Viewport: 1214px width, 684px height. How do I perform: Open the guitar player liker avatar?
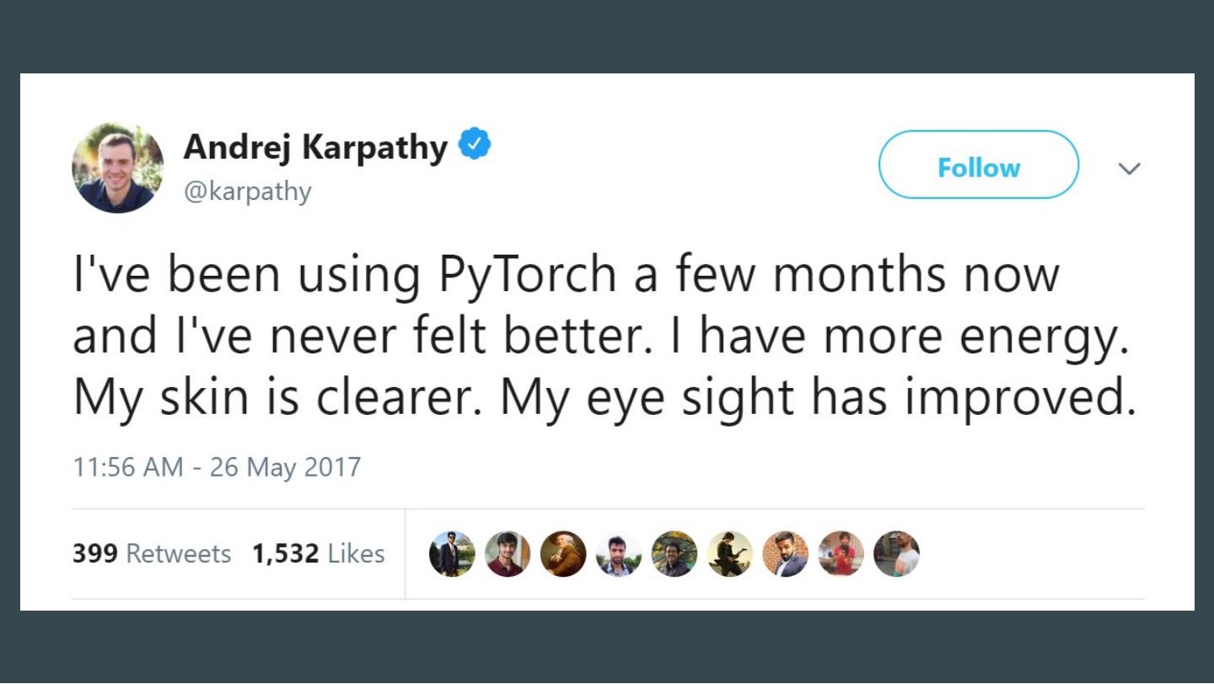point(730,554)
